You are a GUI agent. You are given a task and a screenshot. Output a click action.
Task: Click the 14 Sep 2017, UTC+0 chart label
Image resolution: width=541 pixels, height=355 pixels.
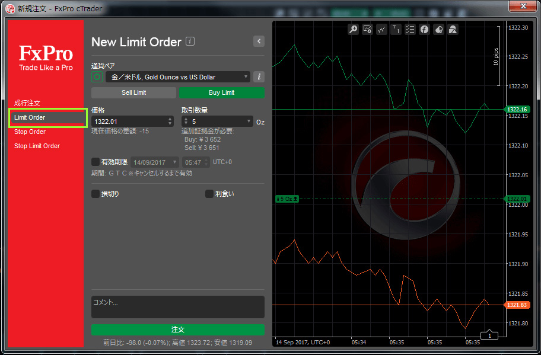pos(303,342)
